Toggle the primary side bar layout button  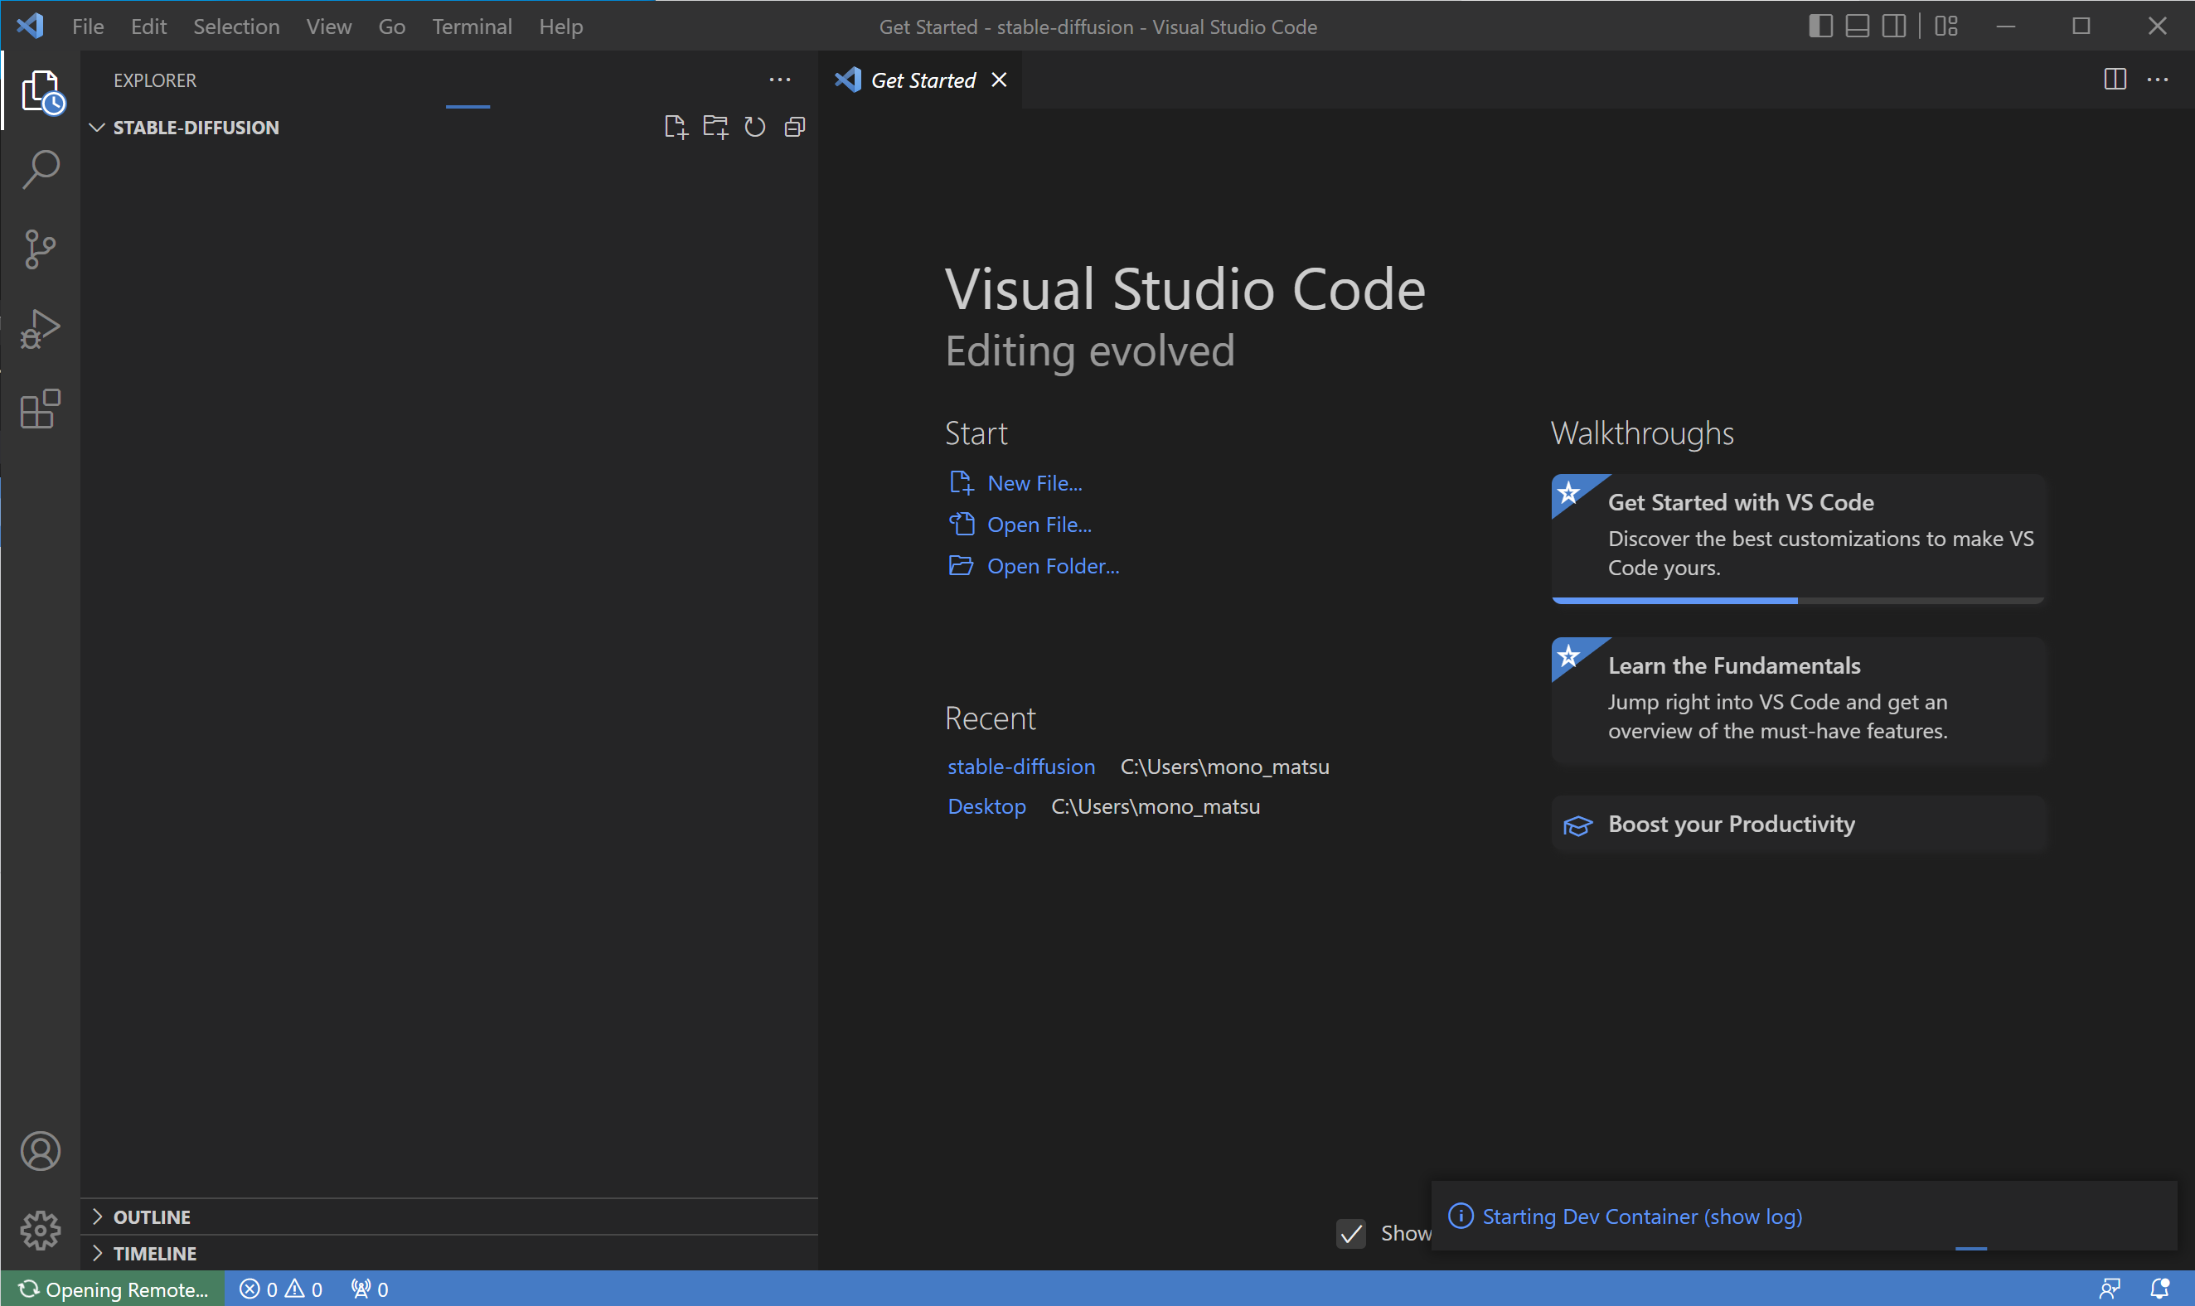click(1820, 27)
